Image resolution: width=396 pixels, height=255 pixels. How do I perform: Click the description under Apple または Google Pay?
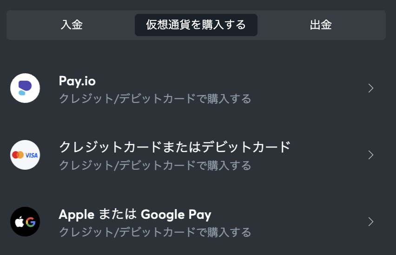155,232
